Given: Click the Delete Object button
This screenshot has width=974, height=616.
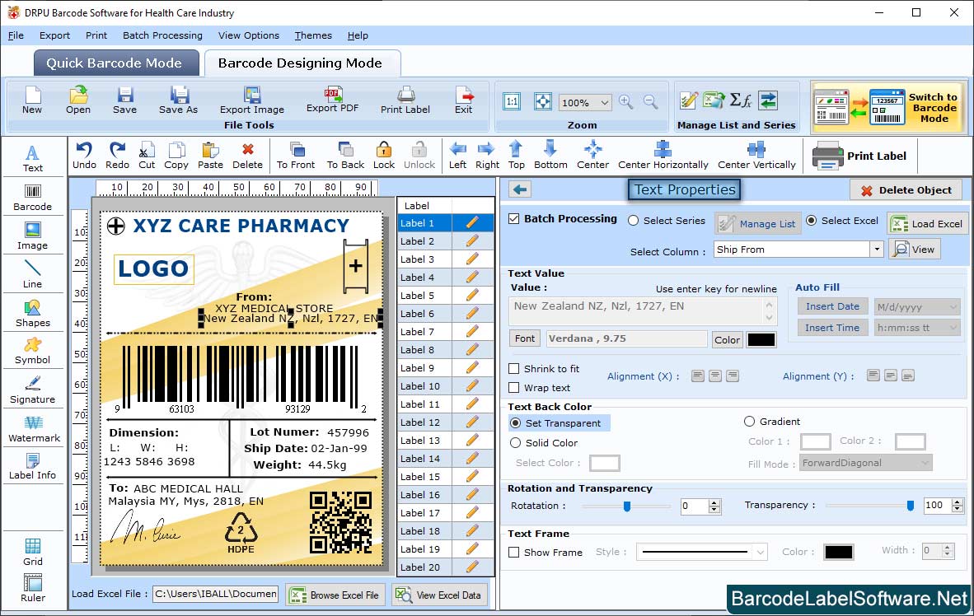Looking at the screenshot, I should coord(906,190).
